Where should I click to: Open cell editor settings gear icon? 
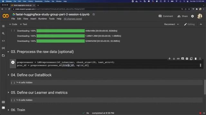[x=187, y=59]
